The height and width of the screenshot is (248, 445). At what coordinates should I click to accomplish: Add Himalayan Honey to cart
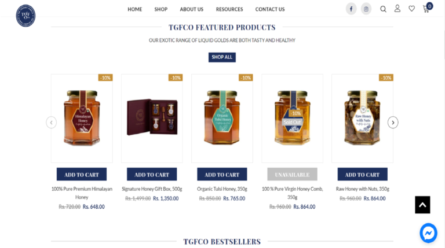click(82, 175)
